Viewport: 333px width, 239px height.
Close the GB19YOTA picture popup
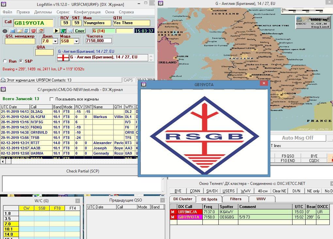264,83
